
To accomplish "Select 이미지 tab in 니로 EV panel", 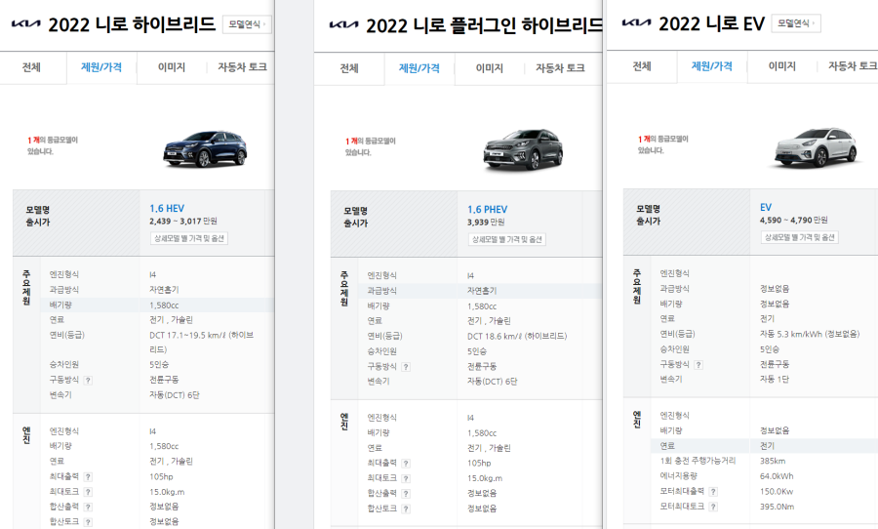I will click(781, 66).
